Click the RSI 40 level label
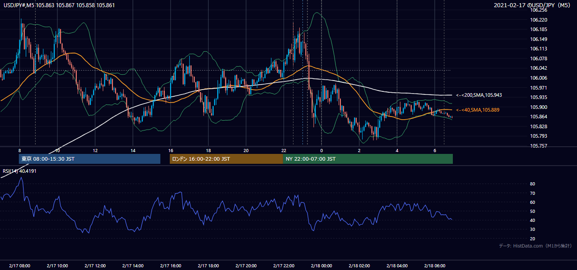Viewport: 577px width, 270px height. tap(532, 220)
